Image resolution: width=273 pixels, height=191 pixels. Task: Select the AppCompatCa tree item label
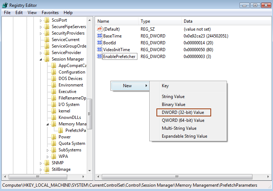pyautogui.click(x=72, y=66)
